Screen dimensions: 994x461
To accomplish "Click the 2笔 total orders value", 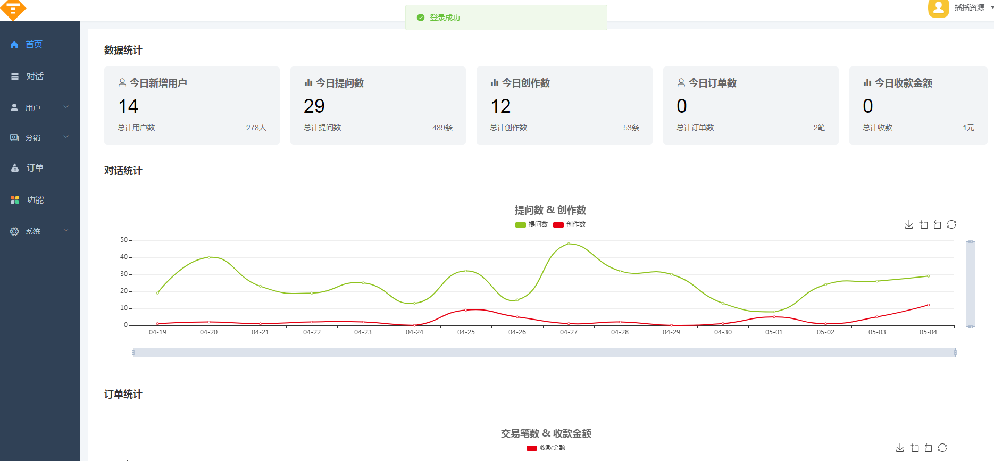I will [x=820, y=128].
